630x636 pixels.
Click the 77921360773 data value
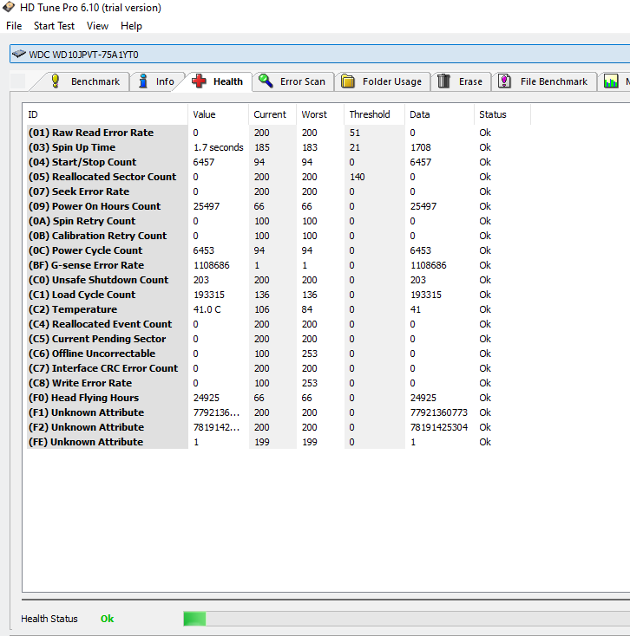[439, 412]
